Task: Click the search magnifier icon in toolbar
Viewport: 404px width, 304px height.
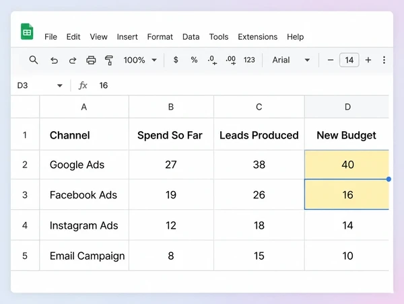Action: coord(34,60)
